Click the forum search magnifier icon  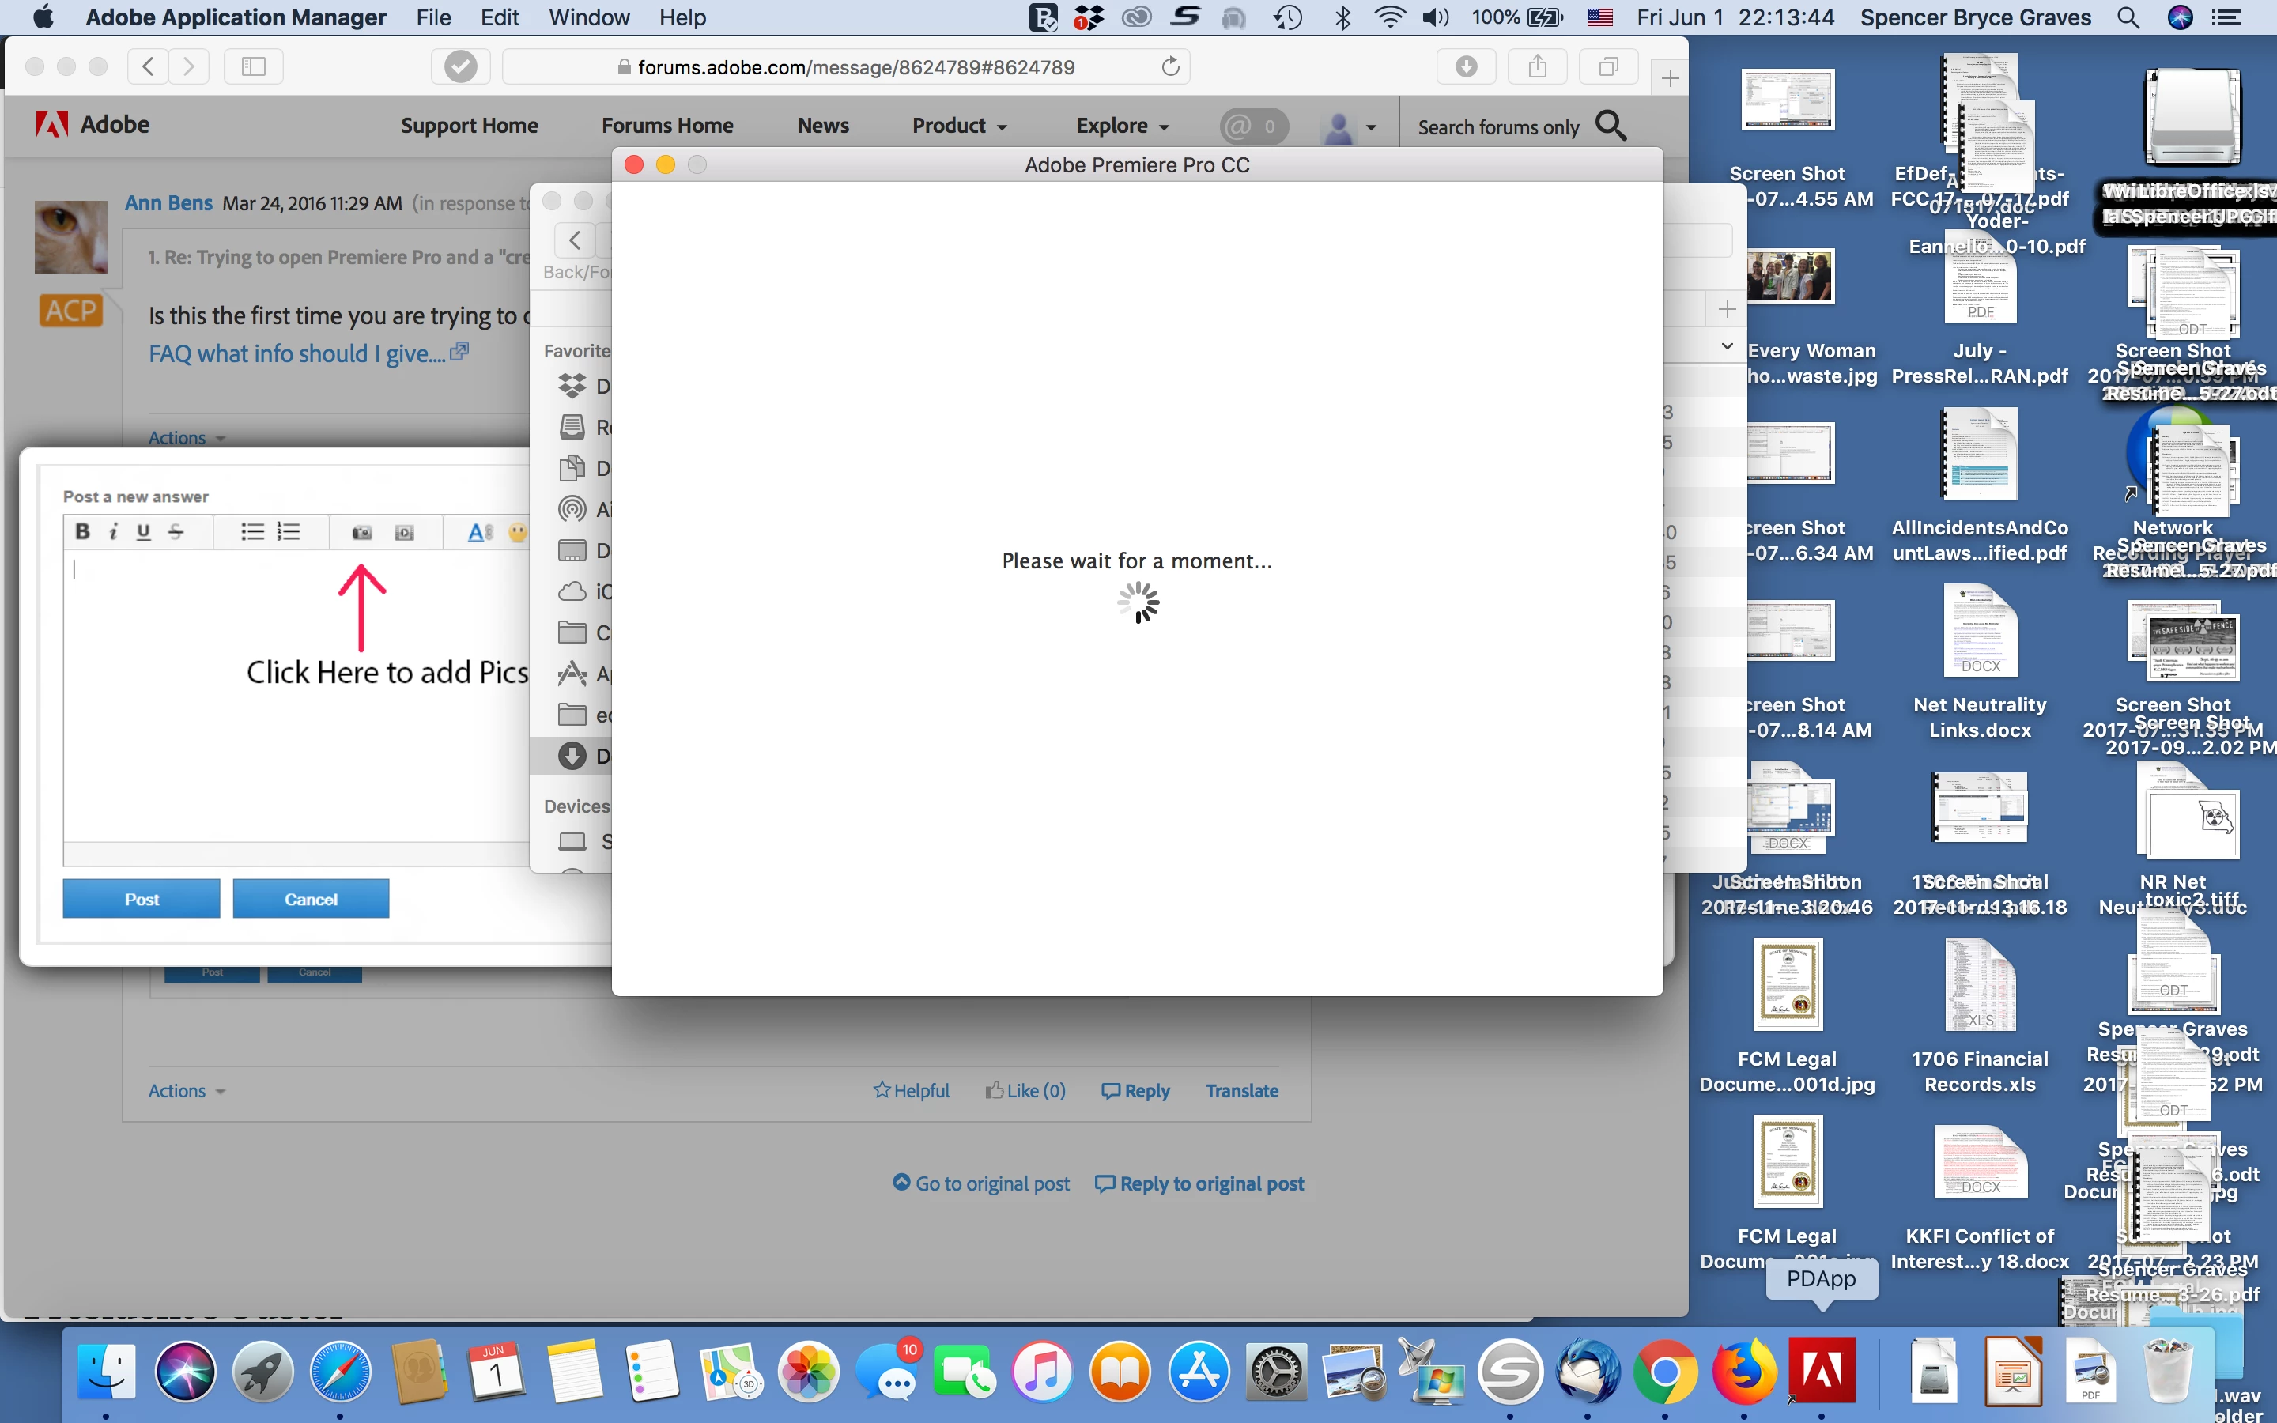(1611, 125)
